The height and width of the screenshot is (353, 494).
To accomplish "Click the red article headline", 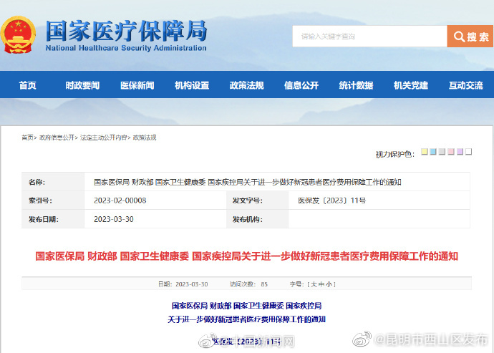I will pos(247,256).
